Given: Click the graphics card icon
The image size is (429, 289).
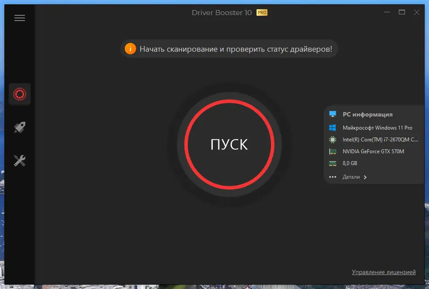Looking at the screenshot, I should 332,152.
